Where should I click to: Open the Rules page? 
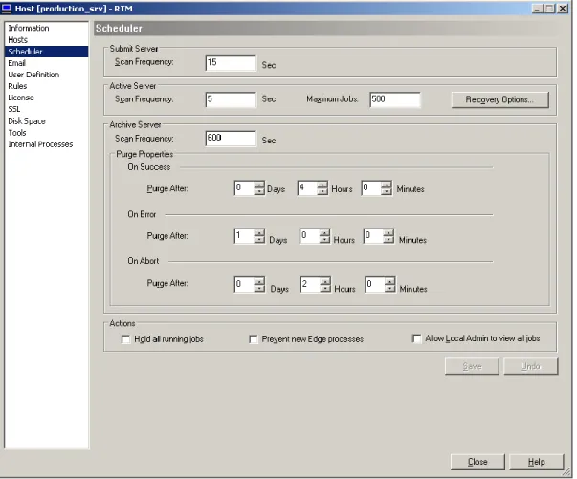point(17,86)
